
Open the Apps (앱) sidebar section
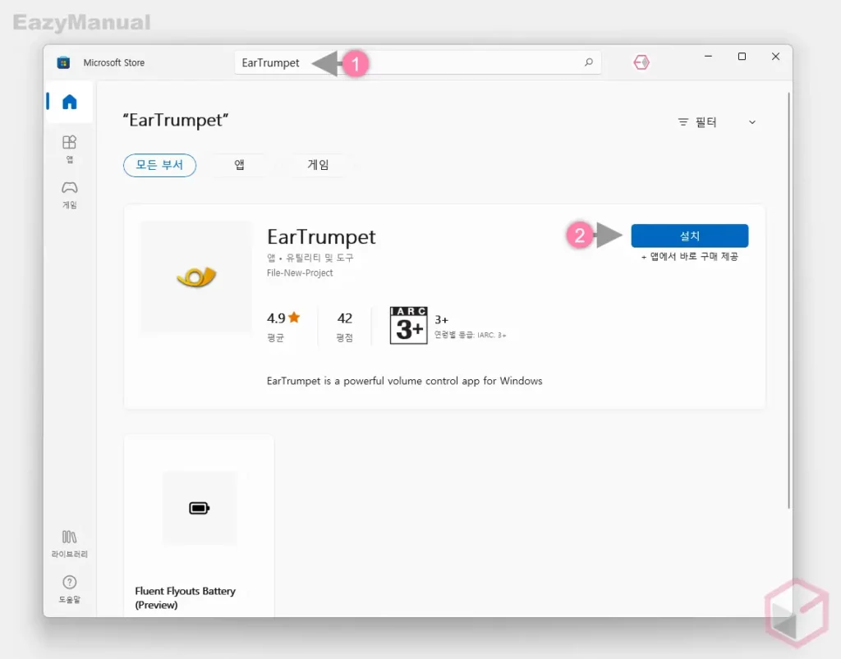70,147
